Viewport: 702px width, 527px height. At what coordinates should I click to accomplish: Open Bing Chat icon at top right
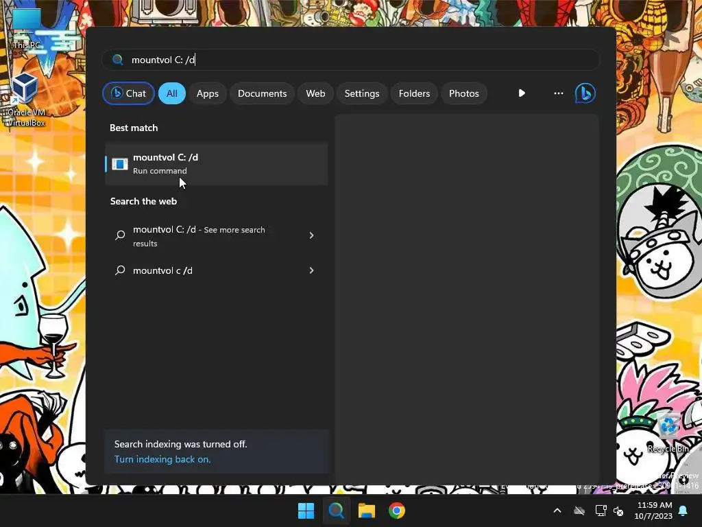tap(585, 93)
